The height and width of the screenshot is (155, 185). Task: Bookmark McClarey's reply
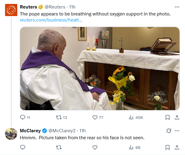[167, 147]
